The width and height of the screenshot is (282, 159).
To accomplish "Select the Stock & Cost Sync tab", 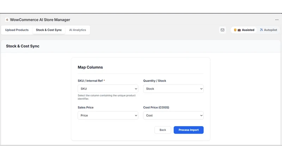I will coord(49,30).
